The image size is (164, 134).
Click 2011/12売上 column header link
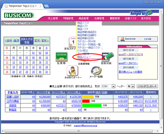pos(74,92)
